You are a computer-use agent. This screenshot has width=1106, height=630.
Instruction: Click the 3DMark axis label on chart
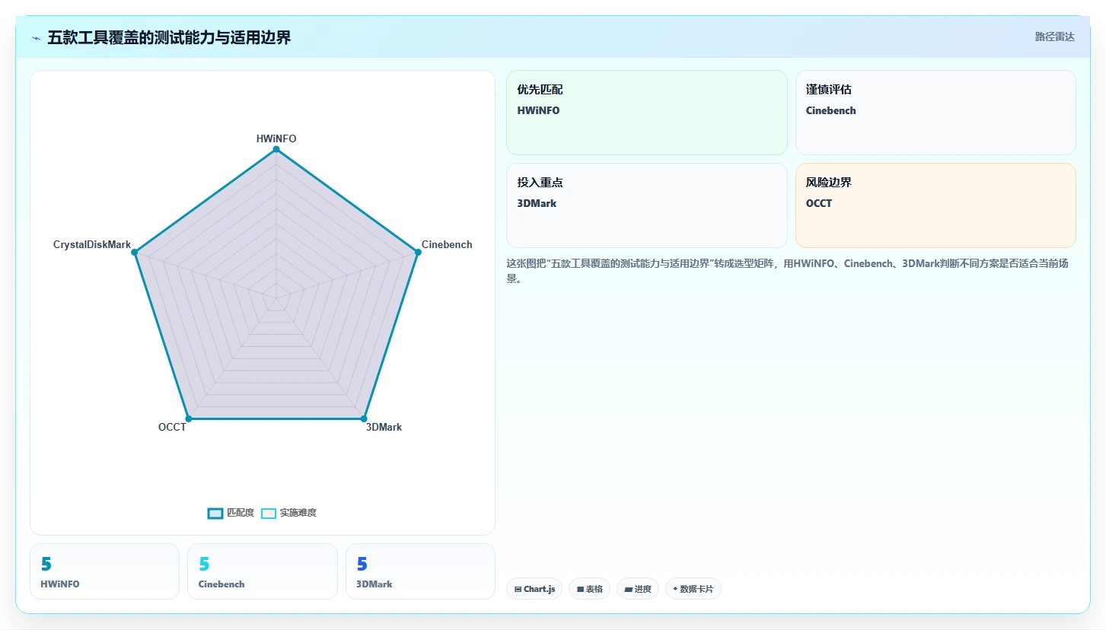[384, 427]
